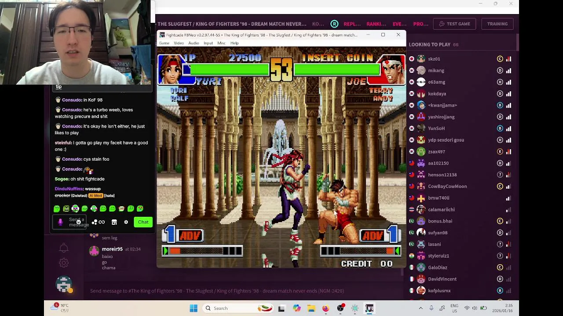
Task: Click the C rank badge next to skz01
Action: tap(500, 59)
